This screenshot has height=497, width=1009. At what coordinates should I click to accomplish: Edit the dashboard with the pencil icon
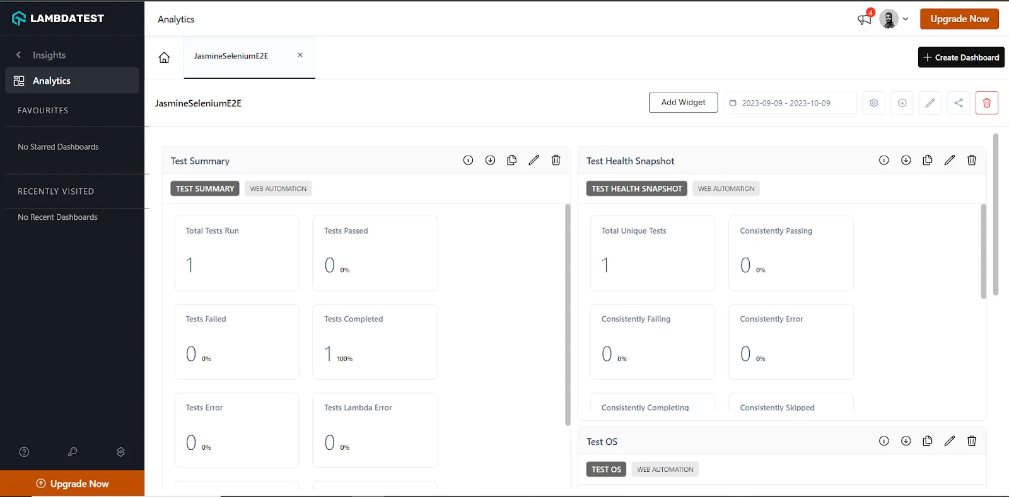pyautogui.click(x=930, y=103)
